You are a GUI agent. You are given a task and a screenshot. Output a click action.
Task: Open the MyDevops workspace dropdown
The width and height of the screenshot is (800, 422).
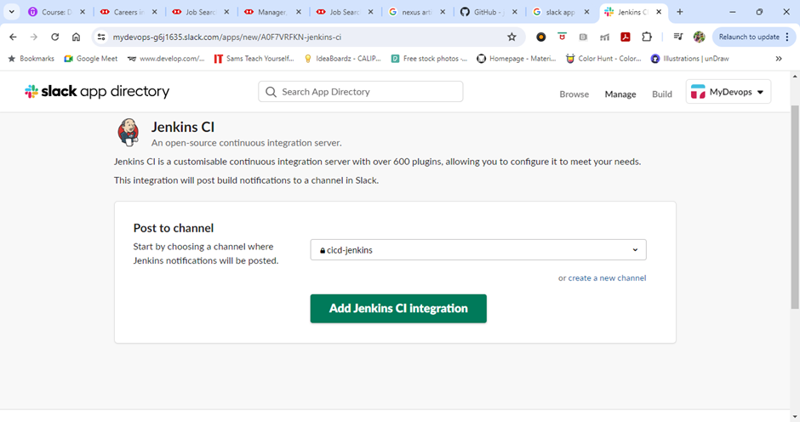click(728, 92)
